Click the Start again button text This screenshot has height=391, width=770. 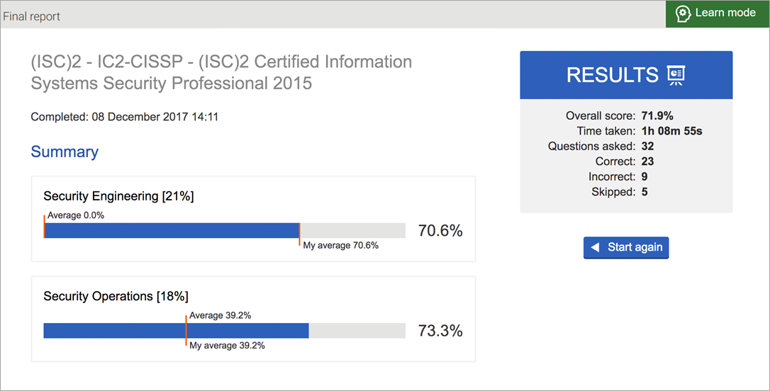coord(635,247)
